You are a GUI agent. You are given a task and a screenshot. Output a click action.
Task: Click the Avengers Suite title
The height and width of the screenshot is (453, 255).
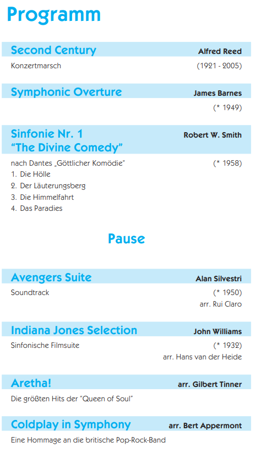[51, 277]
